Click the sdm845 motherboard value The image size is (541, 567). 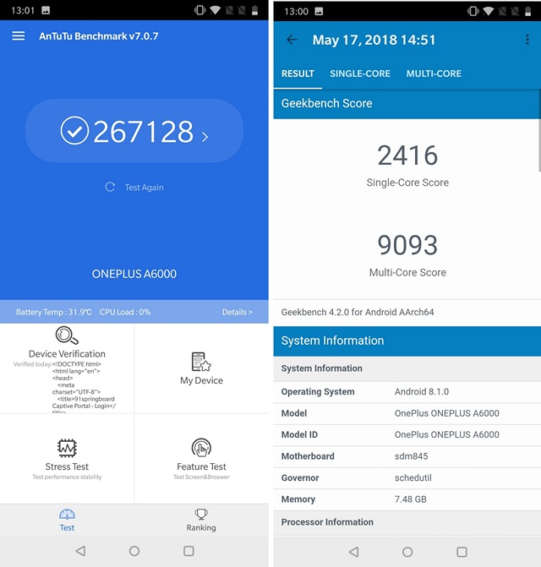pyautogui.click(x=411, y=456)
